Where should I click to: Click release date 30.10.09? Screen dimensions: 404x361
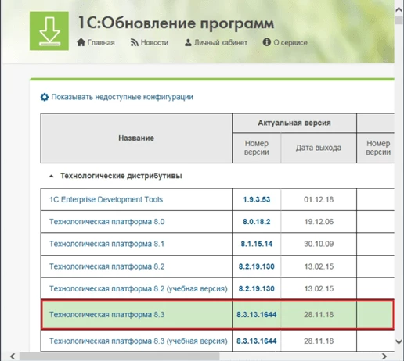319,244
